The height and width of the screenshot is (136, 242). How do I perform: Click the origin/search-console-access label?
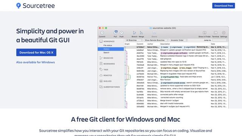(x=173, y=83)
